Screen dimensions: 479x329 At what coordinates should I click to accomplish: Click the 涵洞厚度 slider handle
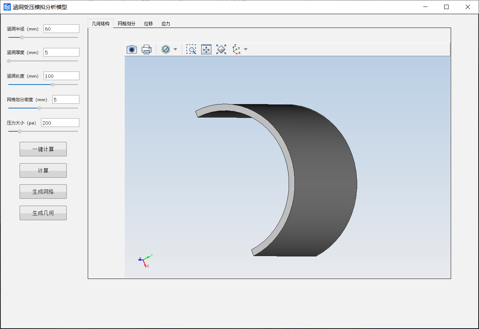(9, 61)
